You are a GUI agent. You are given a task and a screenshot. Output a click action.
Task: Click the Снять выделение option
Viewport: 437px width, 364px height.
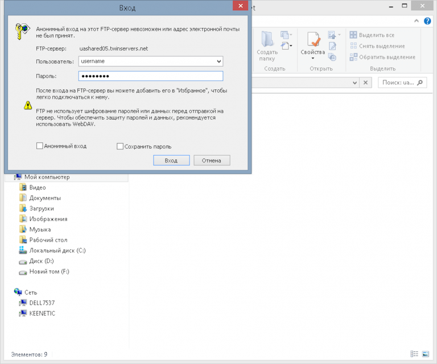382,46
